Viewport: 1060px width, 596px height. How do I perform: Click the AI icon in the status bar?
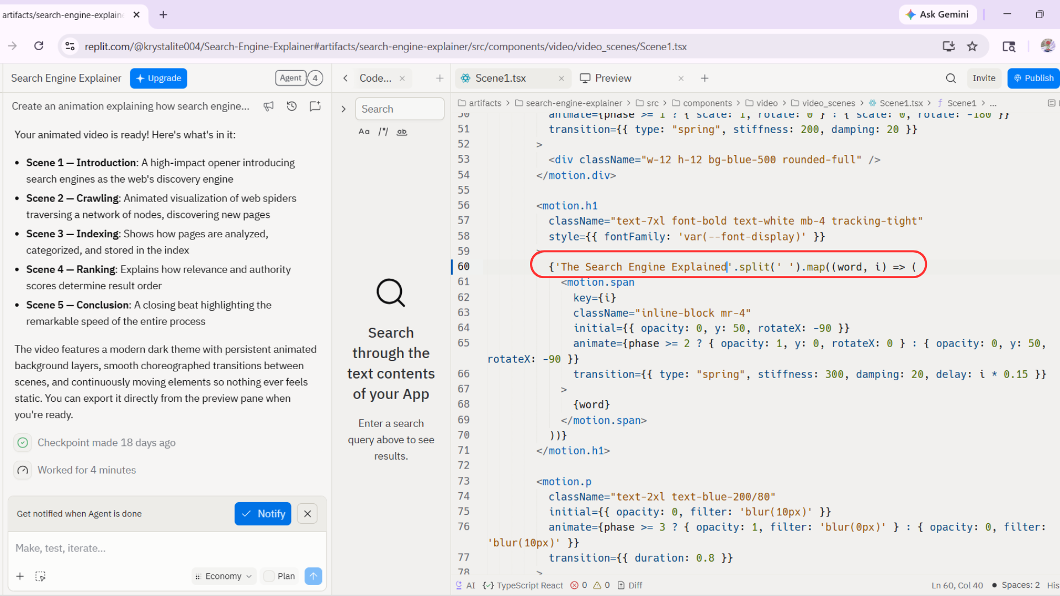pyautogui.click(x=465, y=586)
